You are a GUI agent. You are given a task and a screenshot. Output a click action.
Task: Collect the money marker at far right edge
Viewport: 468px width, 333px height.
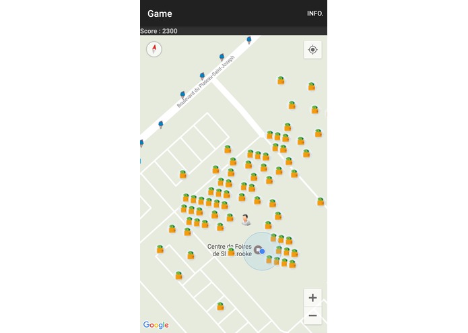(x=321, y=202)
